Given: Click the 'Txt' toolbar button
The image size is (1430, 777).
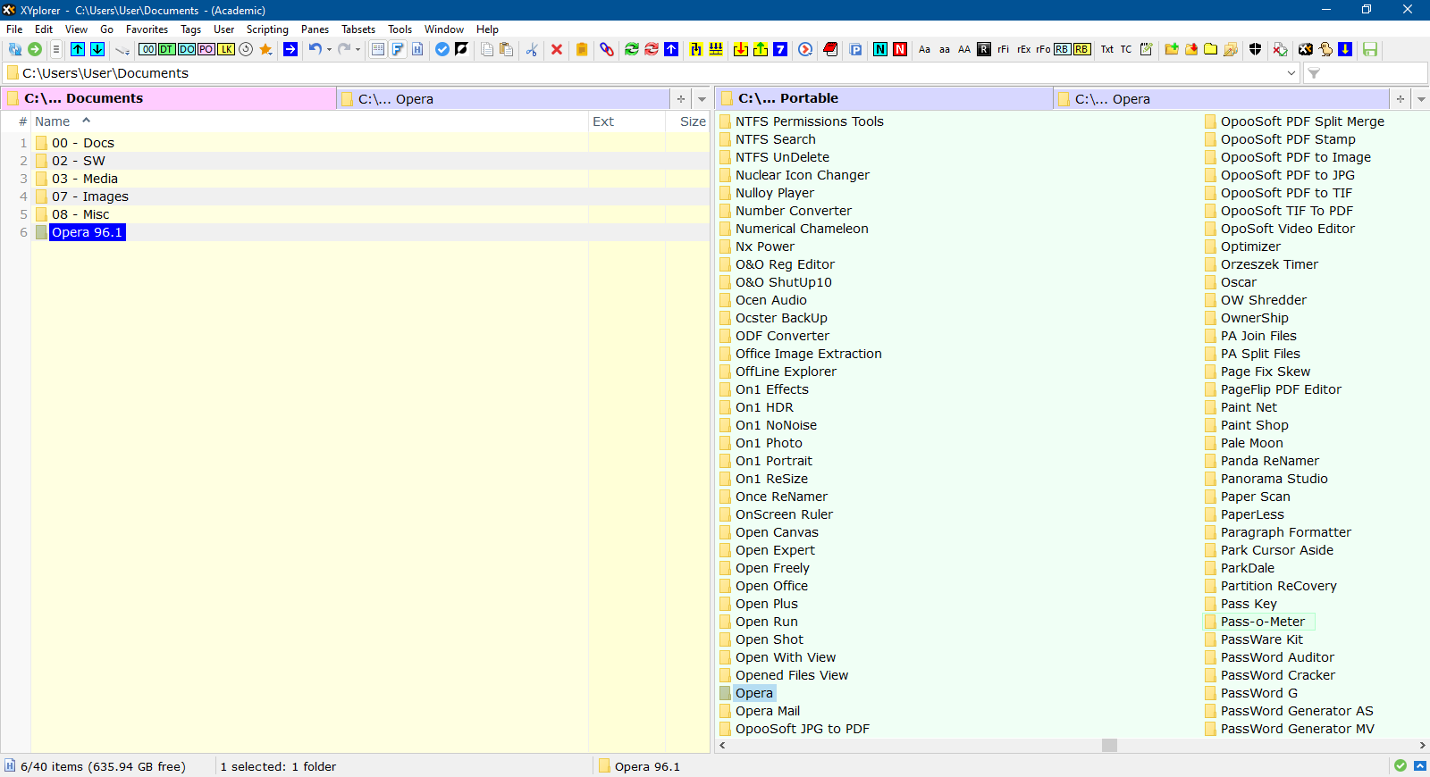Looking at the screenshot, I should [1107, 49].
